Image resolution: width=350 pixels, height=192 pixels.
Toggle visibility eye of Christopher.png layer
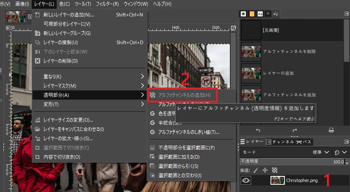coord(246,180)
